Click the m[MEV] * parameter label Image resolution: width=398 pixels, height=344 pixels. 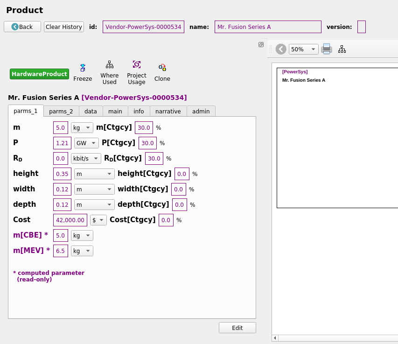click(x=31, y=251)
